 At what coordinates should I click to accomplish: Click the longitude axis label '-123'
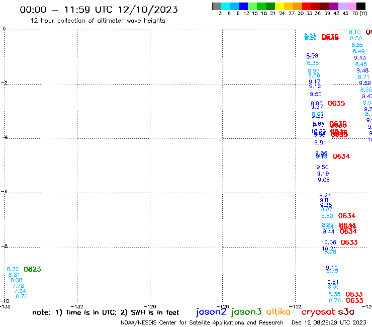click(x=296, y=306)
